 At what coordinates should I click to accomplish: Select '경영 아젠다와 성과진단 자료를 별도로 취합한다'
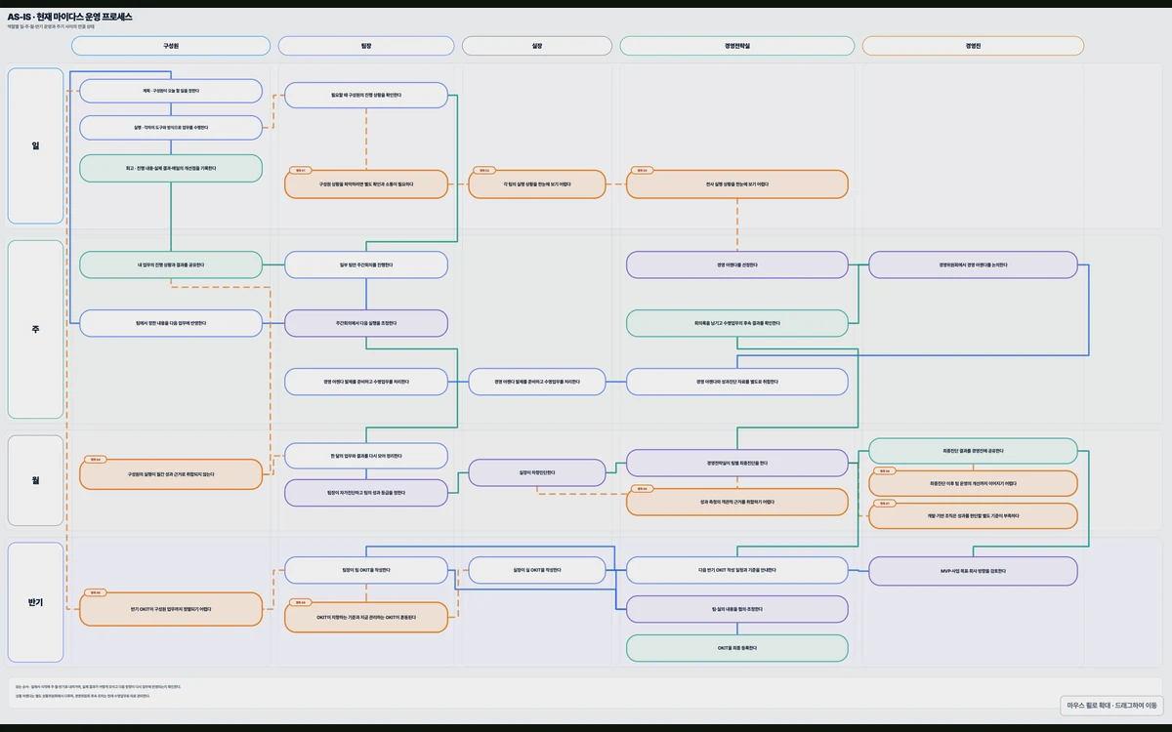pyautogui.click(x=737, y=382)
